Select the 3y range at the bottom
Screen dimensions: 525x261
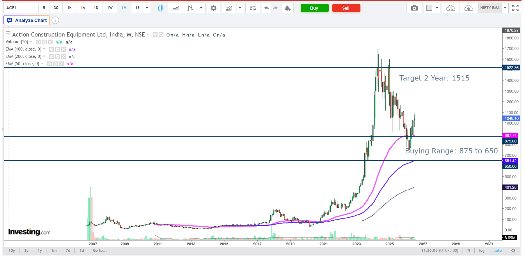pos(26,251)
